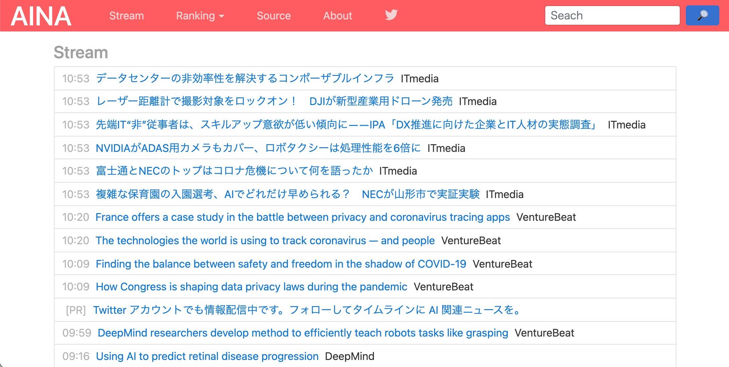Open the Stream nav item

pos(127,16)
